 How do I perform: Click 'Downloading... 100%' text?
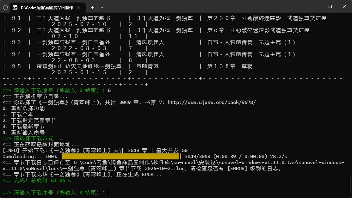(29, 157)
